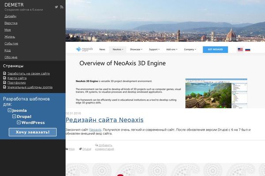Open the Редизайн сайта Neoaxis article title
The width and height of the screenshot is (265, 176).
(x=104, y=120)
